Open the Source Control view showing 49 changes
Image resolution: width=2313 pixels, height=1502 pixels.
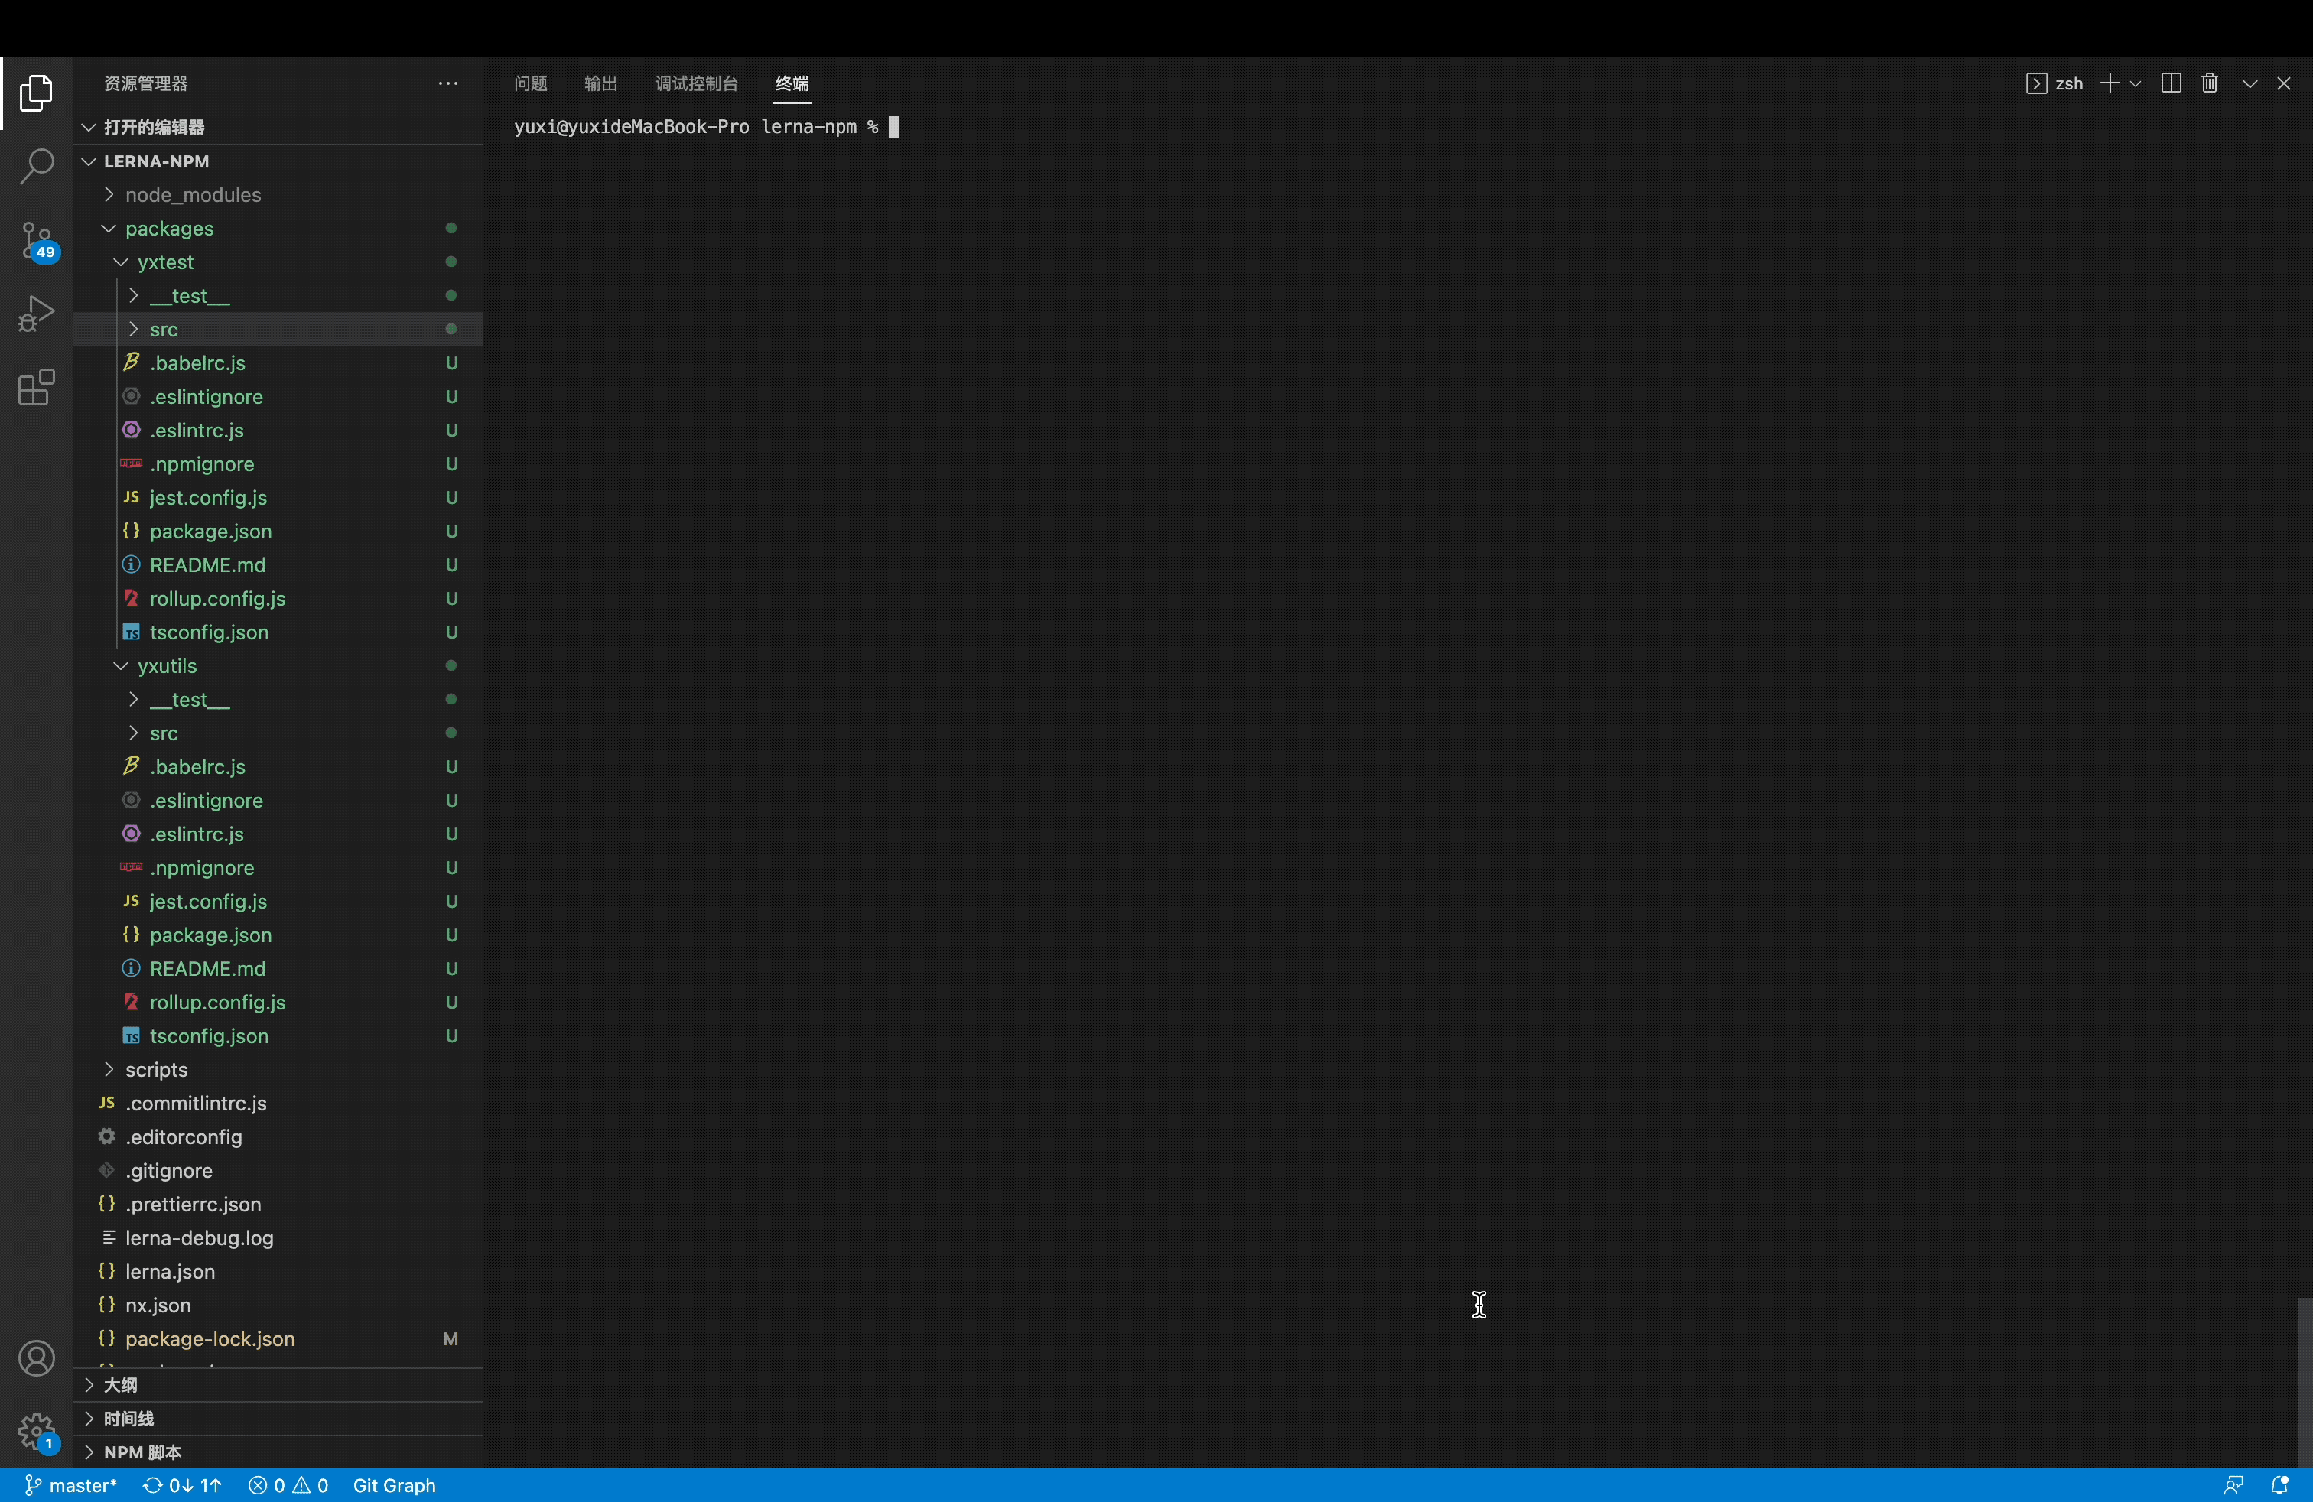point(36,241)
